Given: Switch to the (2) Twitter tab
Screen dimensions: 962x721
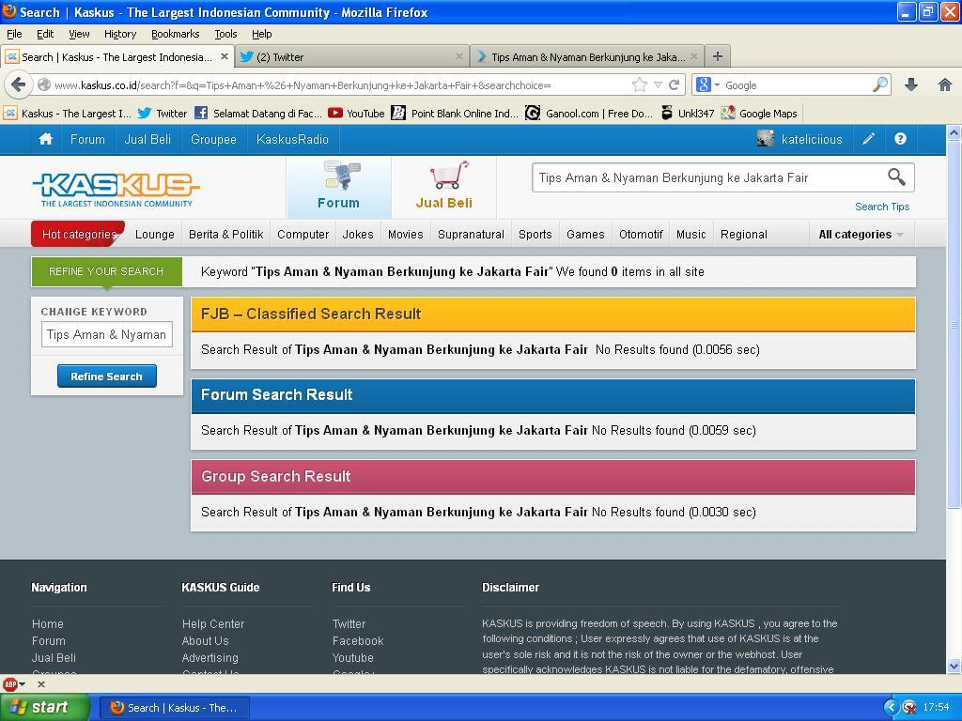Looking at the screenshot, I should [352, 56].
